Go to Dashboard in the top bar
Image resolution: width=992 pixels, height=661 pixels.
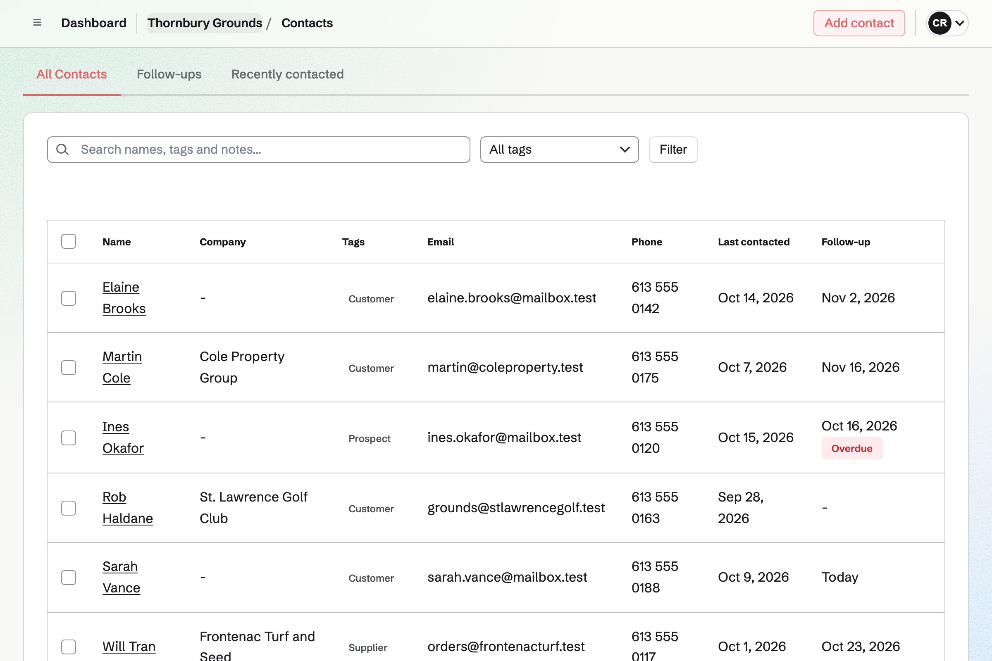(94, 23)
